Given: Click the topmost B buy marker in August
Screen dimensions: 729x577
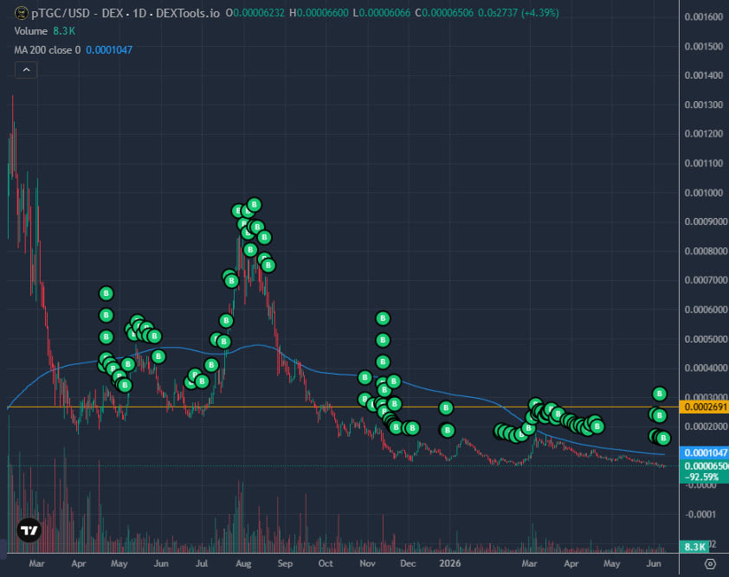Looking at the screenshot, I should click(254, 204).
